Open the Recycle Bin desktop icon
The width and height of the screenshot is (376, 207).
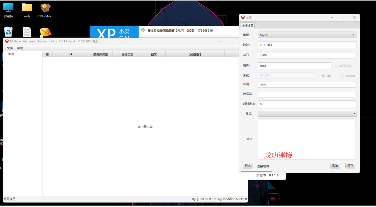[8, 32]
